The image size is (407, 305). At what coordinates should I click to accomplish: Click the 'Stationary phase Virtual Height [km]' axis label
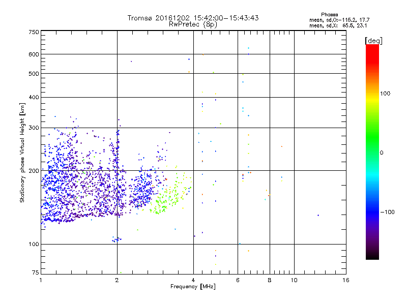[22, 152]
